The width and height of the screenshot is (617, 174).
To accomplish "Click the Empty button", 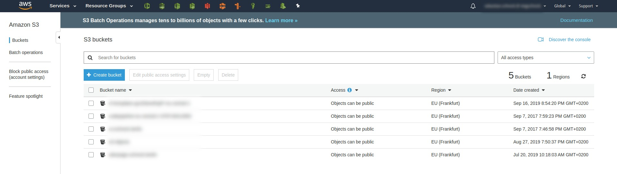I will pos(204,75).
